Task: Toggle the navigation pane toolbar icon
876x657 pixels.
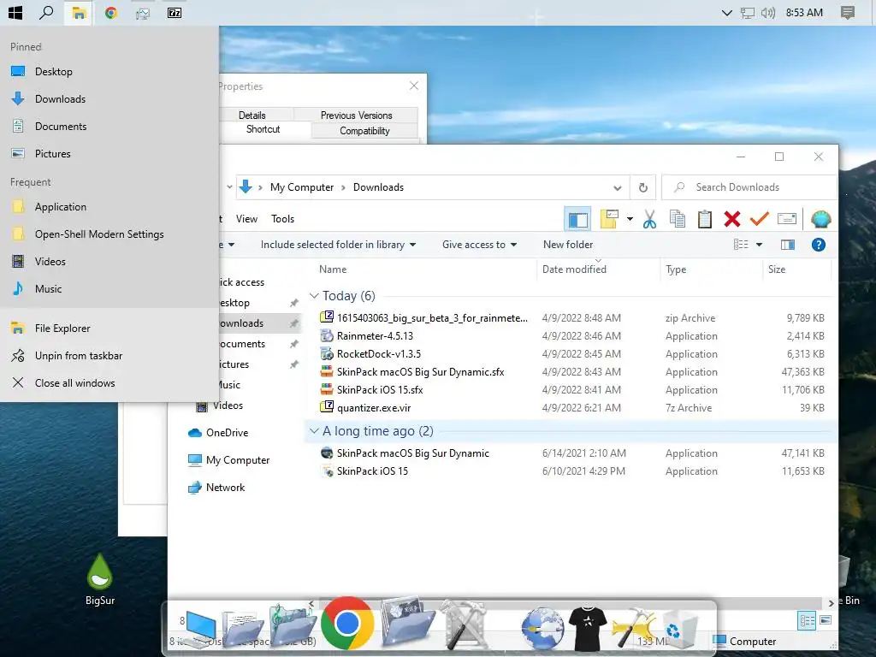Action: click(577, 219)
